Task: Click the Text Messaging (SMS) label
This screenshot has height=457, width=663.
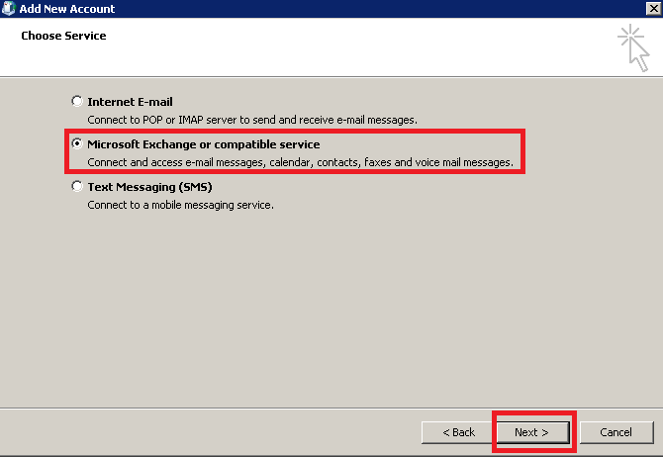Action: pyautogui.click(x=149, y=187)
